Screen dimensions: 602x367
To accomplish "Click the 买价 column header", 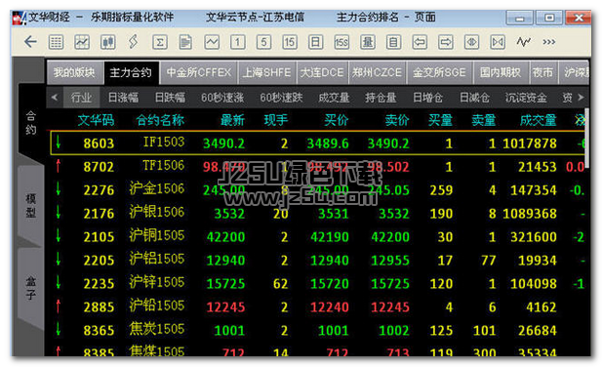I will [337, 120].
